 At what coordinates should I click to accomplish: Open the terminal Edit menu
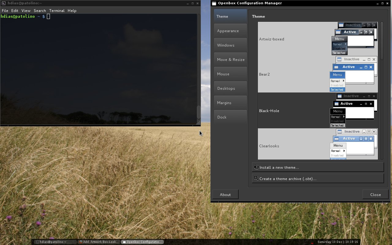click(x=15, y=10)
